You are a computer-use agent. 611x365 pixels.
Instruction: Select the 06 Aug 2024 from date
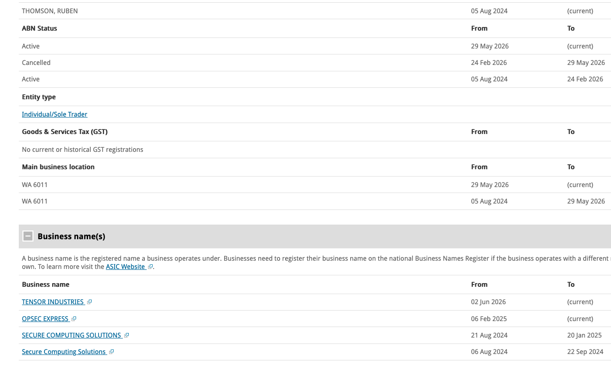click(x=490, y=352)
